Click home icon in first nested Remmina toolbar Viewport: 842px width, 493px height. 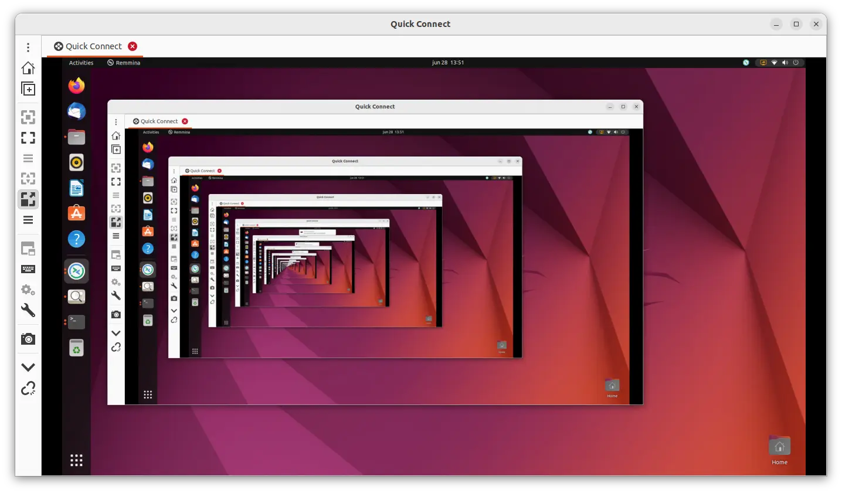116,135
